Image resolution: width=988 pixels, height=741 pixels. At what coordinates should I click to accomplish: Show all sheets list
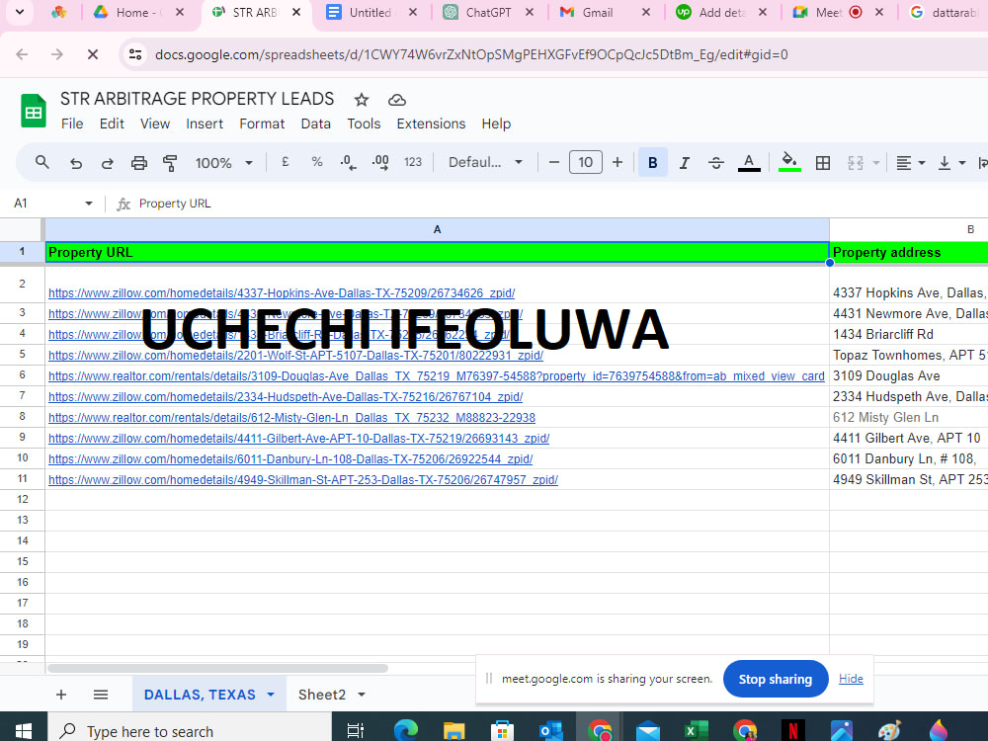coord(101,695)
